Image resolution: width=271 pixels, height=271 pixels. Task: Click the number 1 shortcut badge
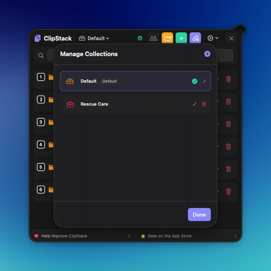click(41, 77)
